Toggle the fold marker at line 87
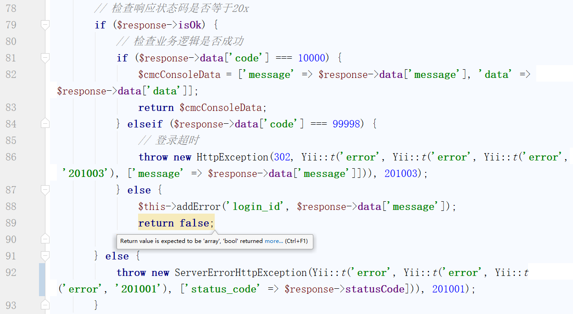The height and width of the screenshot is (314, 573). coord(45,190)
